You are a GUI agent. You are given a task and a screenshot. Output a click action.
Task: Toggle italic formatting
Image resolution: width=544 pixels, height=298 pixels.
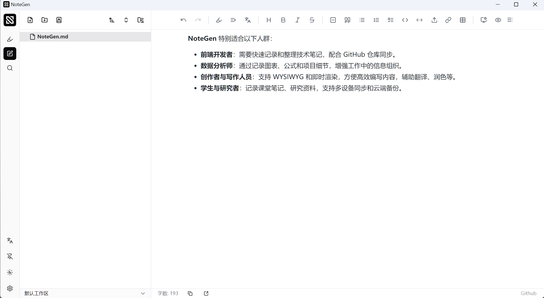[x=298, y=20]
